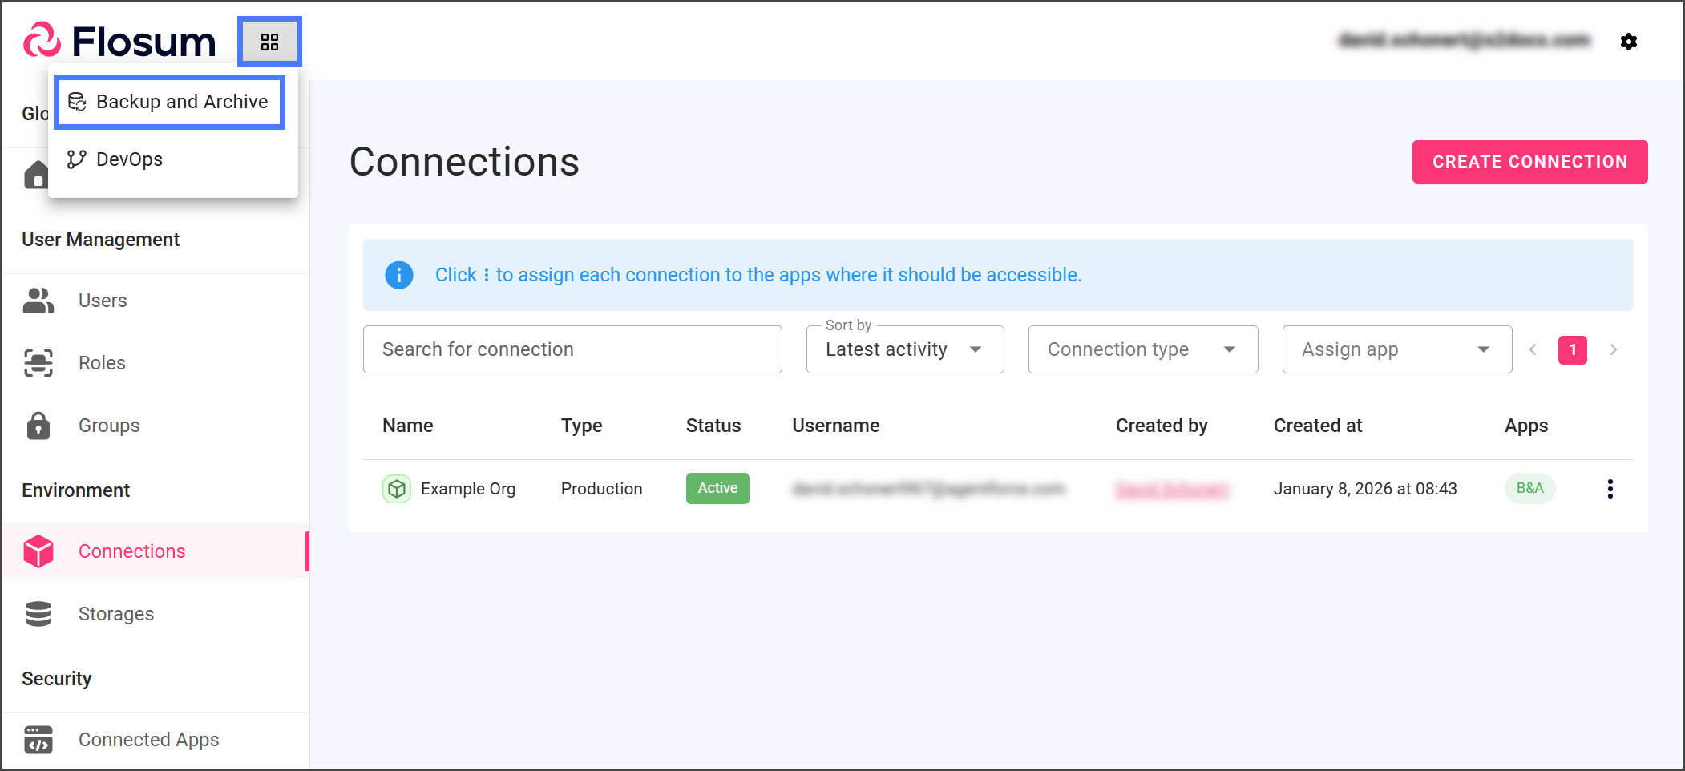The image size is (1685, 771).
Task: Click the Storages database icon
Action: (x=38, y=614)
